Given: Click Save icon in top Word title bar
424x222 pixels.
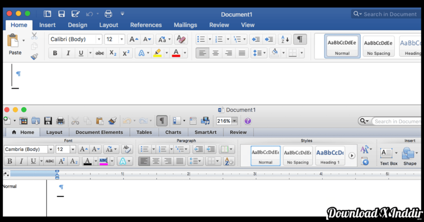Looking at the screenshot, I should [x=61, y=14].
